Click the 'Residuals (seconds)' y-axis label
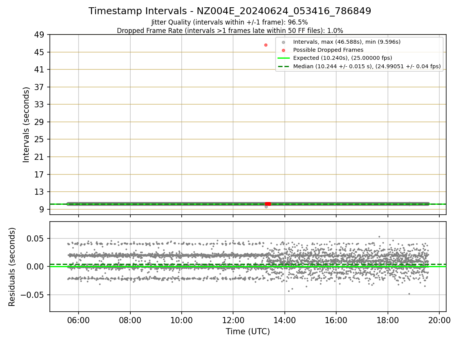Image resolution: width=460 pixels, height=345 pixels. (x=12, y=267)
